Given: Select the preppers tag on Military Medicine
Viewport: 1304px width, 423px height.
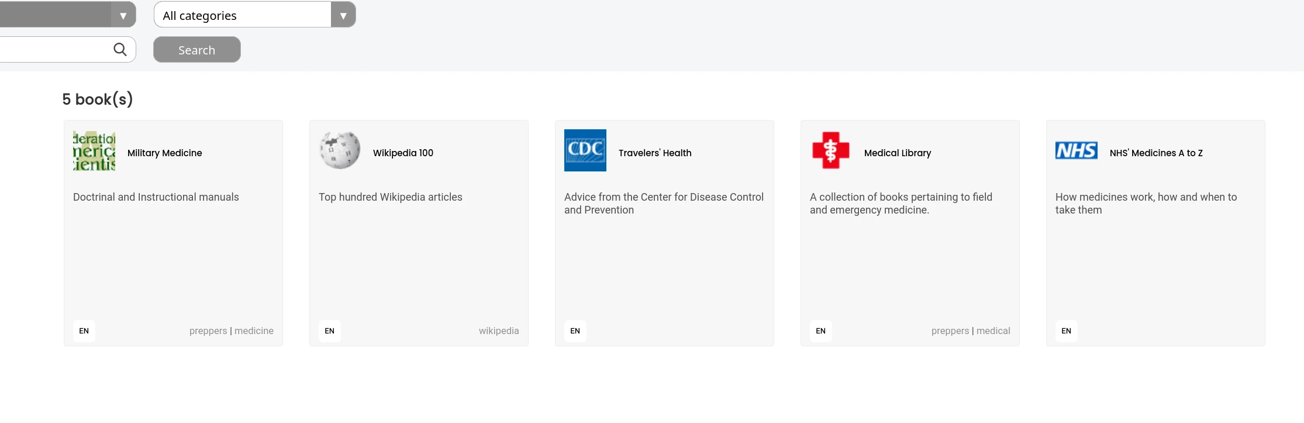Looking at the screenshot, I should coord(208,331).
